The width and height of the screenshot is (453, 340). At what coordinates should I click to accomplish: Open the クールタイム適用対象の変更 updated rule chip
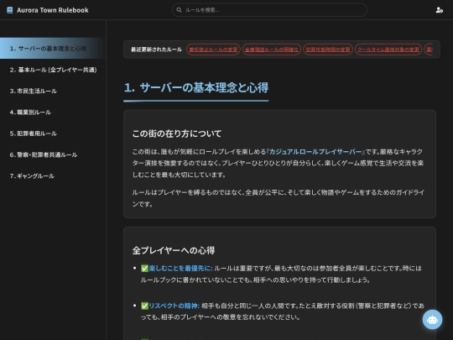click(388, 50)
